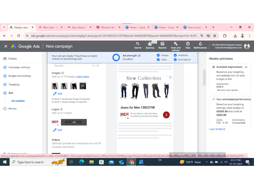Open Chrome three-dot menu
The image size is (254, 190).
[249, 36]
